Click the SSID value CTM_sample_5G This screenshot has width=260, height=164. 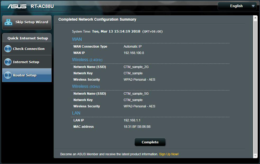pos(136,94)
